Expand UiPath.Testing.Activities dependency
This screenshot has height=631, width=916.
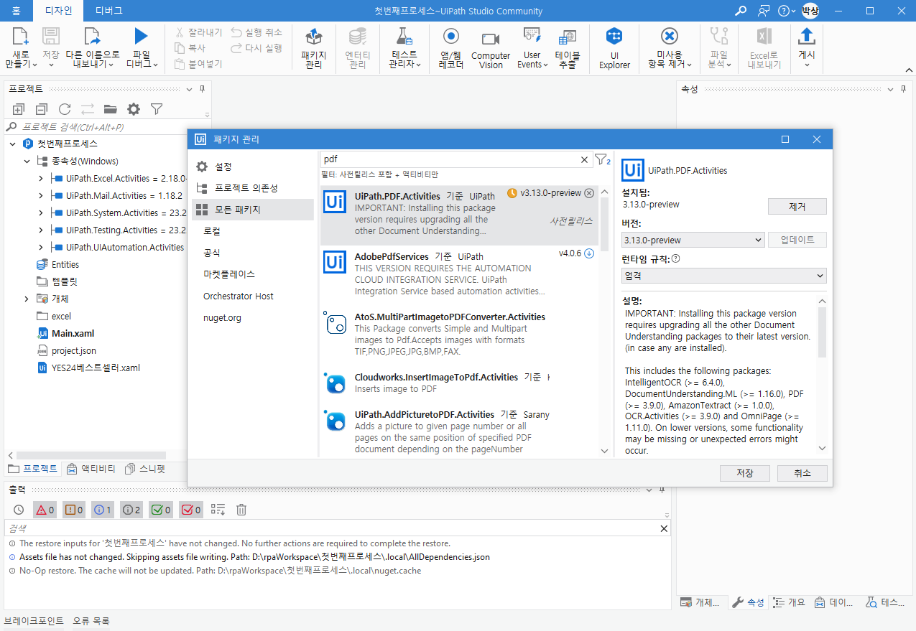tap(41, 230)
